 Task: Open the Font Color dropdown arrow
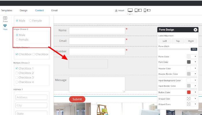coord(195,62)
